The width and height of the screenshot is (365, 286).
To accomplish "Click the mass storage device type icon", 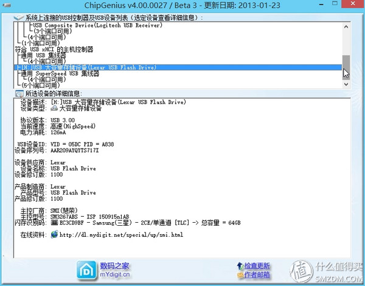I will click(54, 108).
